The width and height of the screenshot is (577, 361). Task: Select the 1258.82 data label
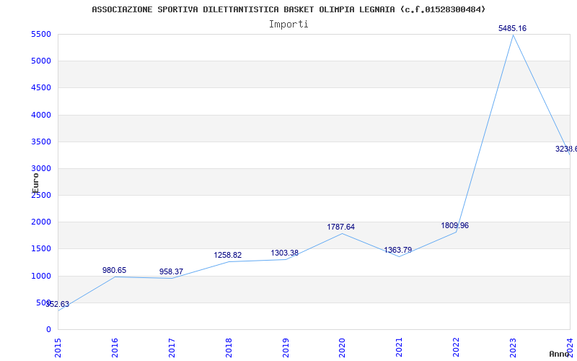[x=228, y=256]
